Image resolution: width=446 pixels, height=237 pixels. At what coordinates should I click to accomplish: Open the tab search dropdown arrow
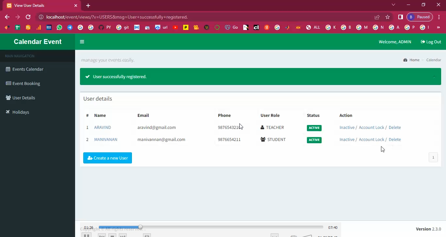[x=393, y=5]
